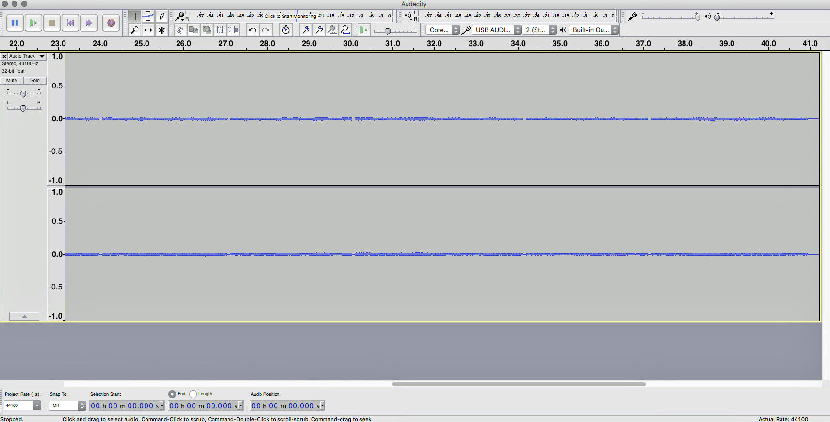The width and height of the screenshot is (830, 422).
Task: Click the Cut scissors icon
Action: (180, 30)
